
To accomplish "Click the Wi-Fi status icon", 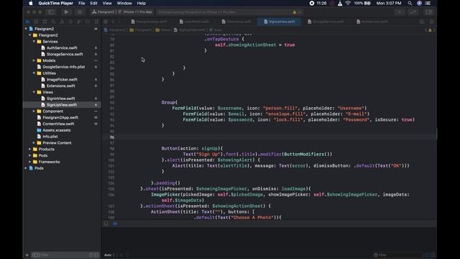I will (x=348, y=3).
